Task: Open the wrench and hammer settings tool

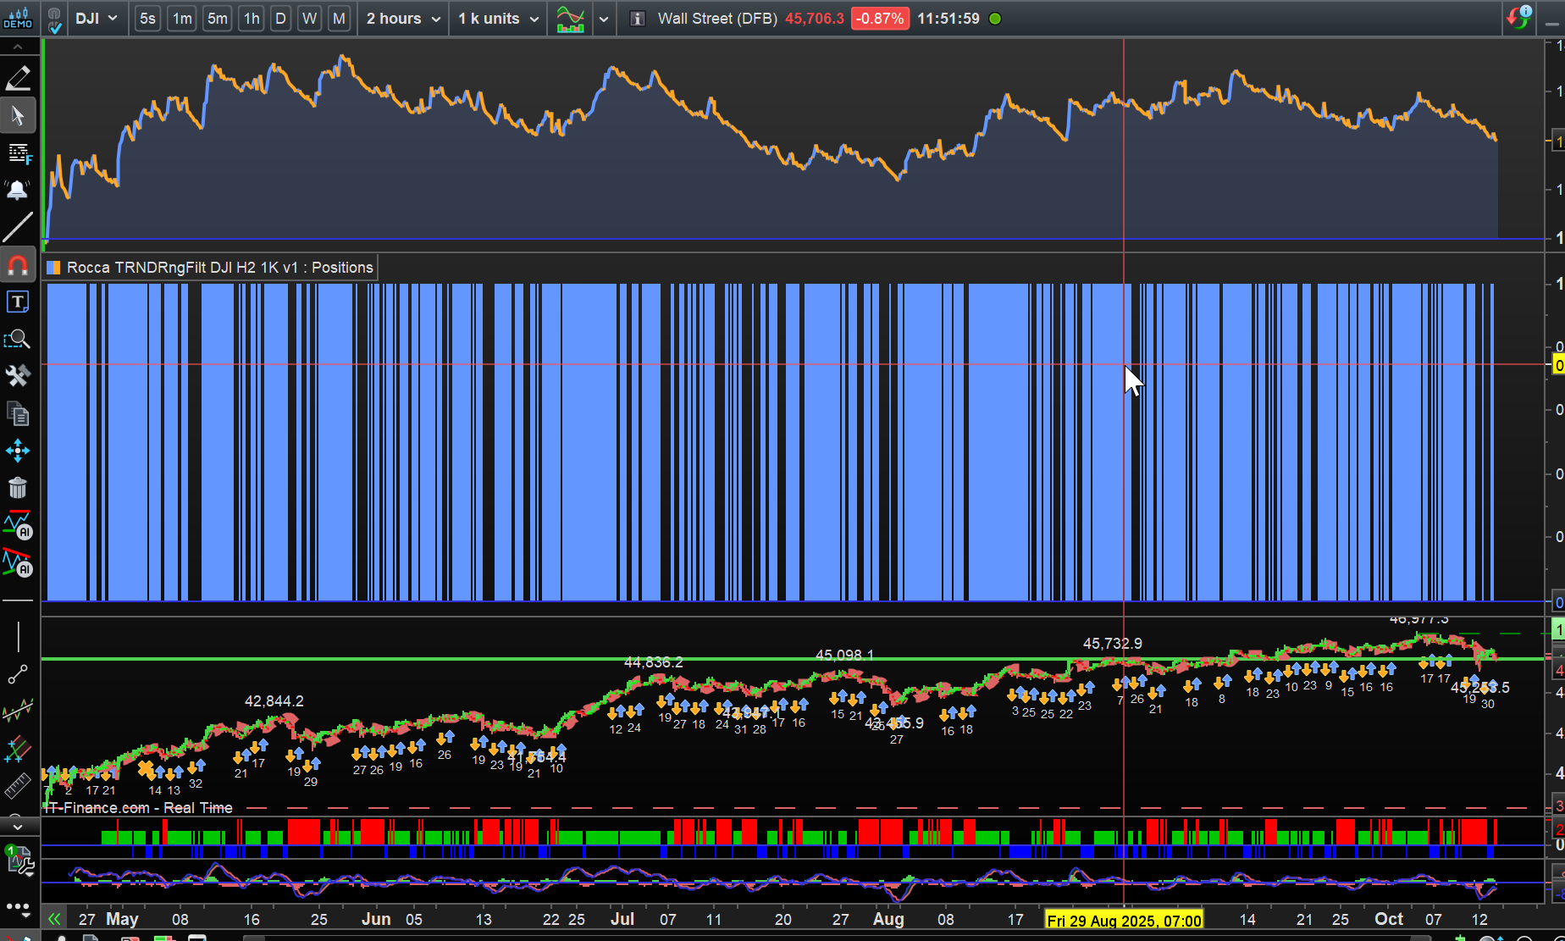Action: [18, 376]
